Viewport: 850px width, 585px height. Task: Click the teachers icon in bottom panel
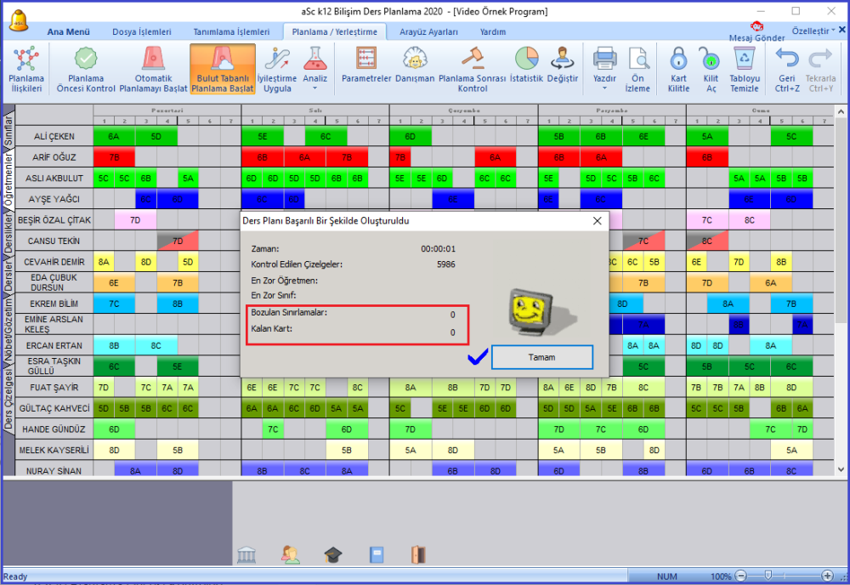click(291, 554)
